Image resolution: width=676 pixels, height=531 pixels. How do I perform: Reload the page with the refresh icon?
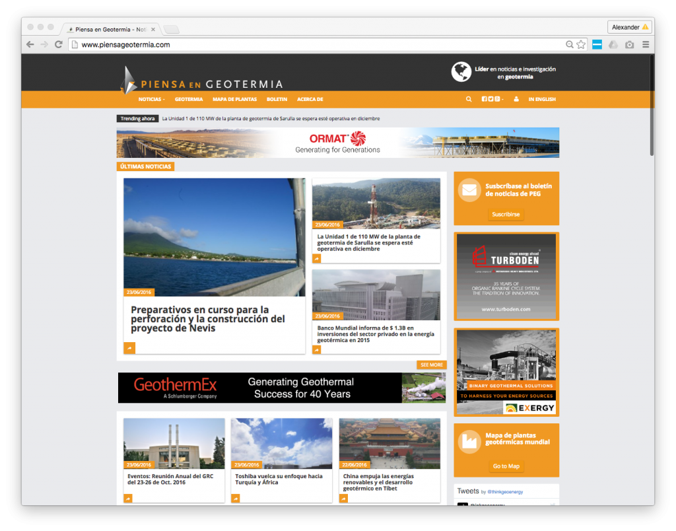[x=59, y=44]
